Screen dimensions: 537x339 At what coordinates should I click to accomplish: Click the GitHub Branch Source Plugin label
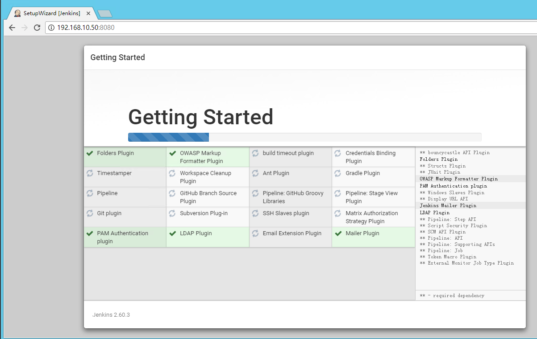click(208, 197)
